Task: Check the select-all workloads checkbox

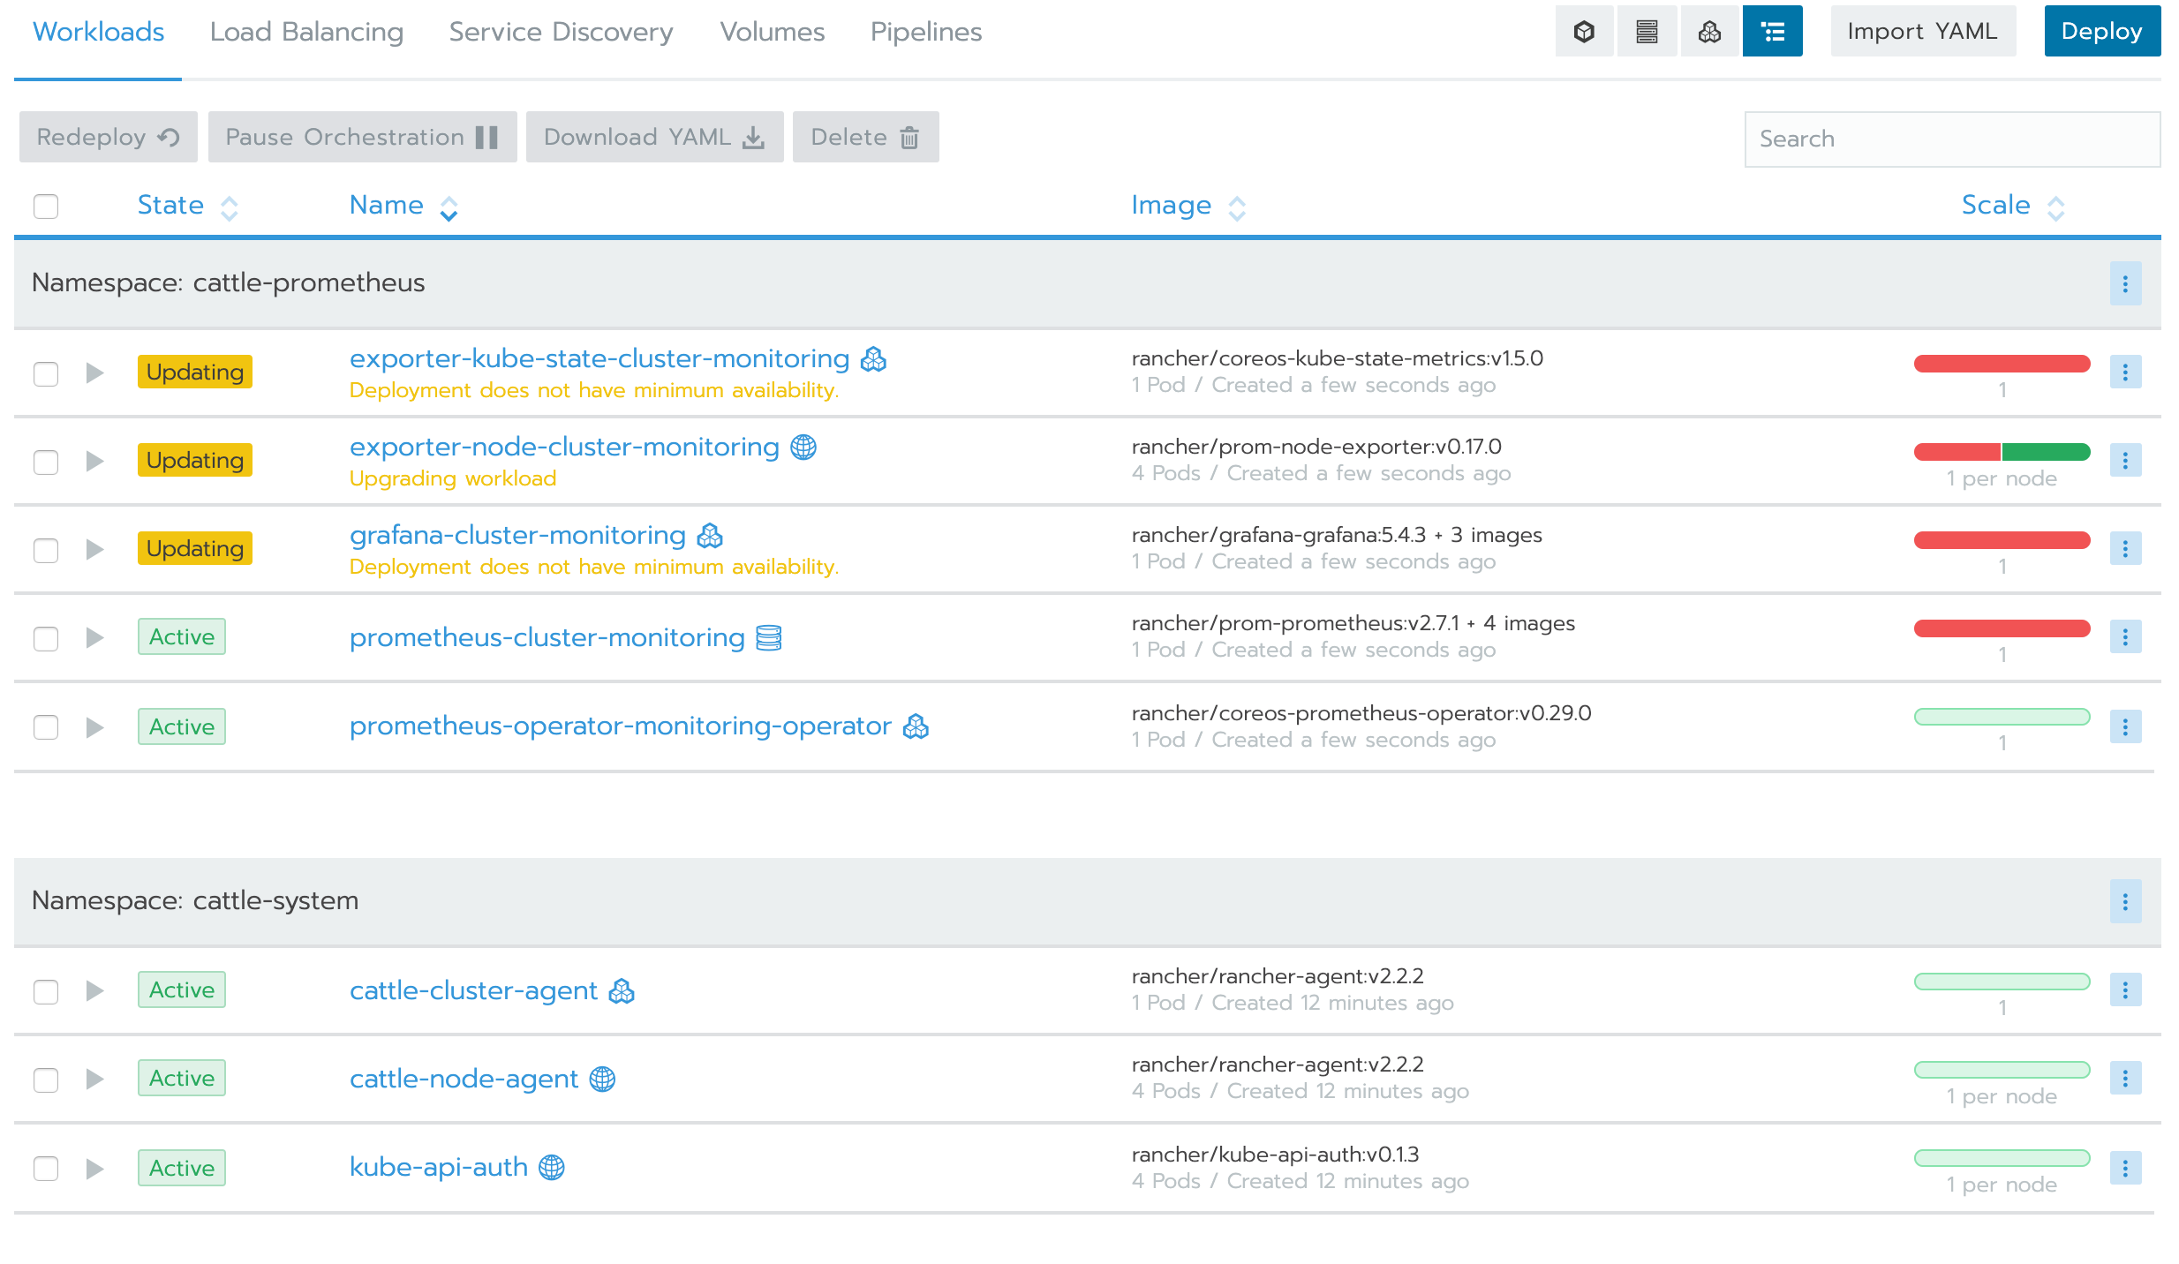Action: click(x=46, y=207)
